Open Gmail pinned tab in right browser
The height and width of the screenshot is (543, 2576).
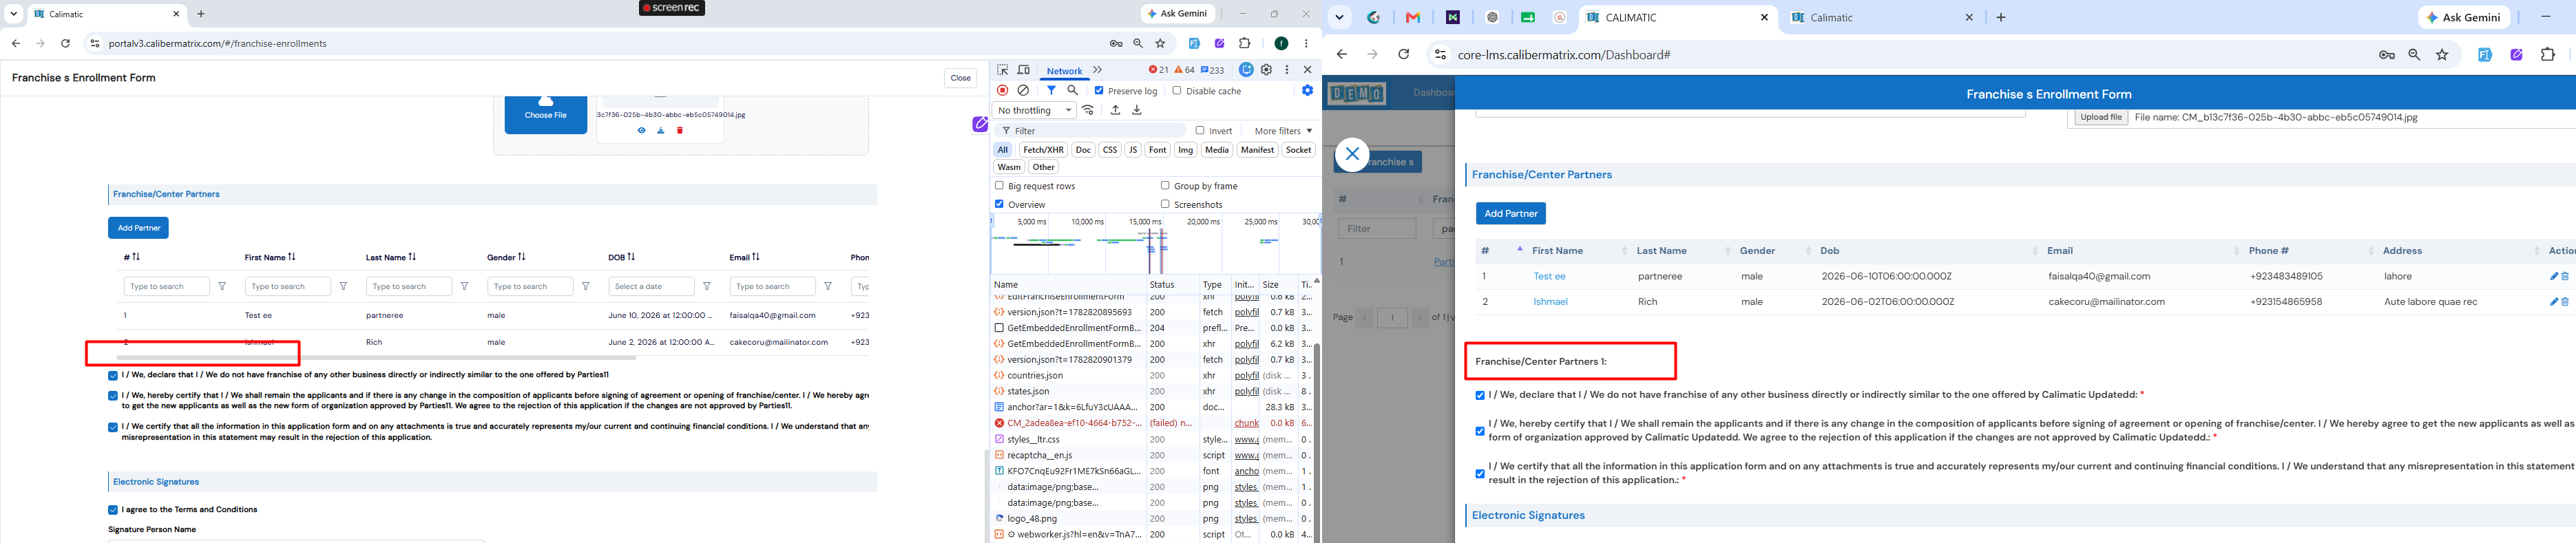click(1413, 17)
